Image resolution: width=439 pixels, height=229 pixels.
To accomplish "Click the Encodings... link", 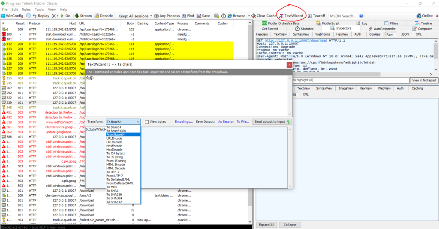I will [x=183, y=122].
